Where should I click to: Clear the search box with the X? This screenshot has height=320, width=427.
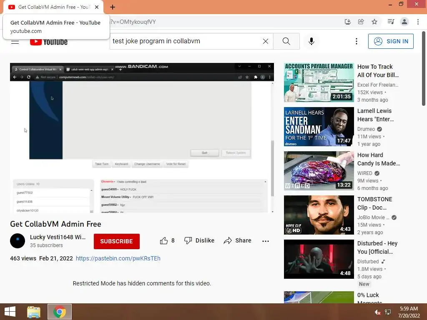pos(266,41)
